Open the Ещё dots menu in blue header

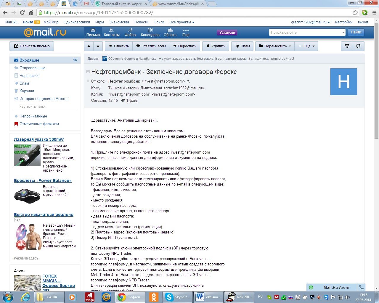click(x=186, y=33)
